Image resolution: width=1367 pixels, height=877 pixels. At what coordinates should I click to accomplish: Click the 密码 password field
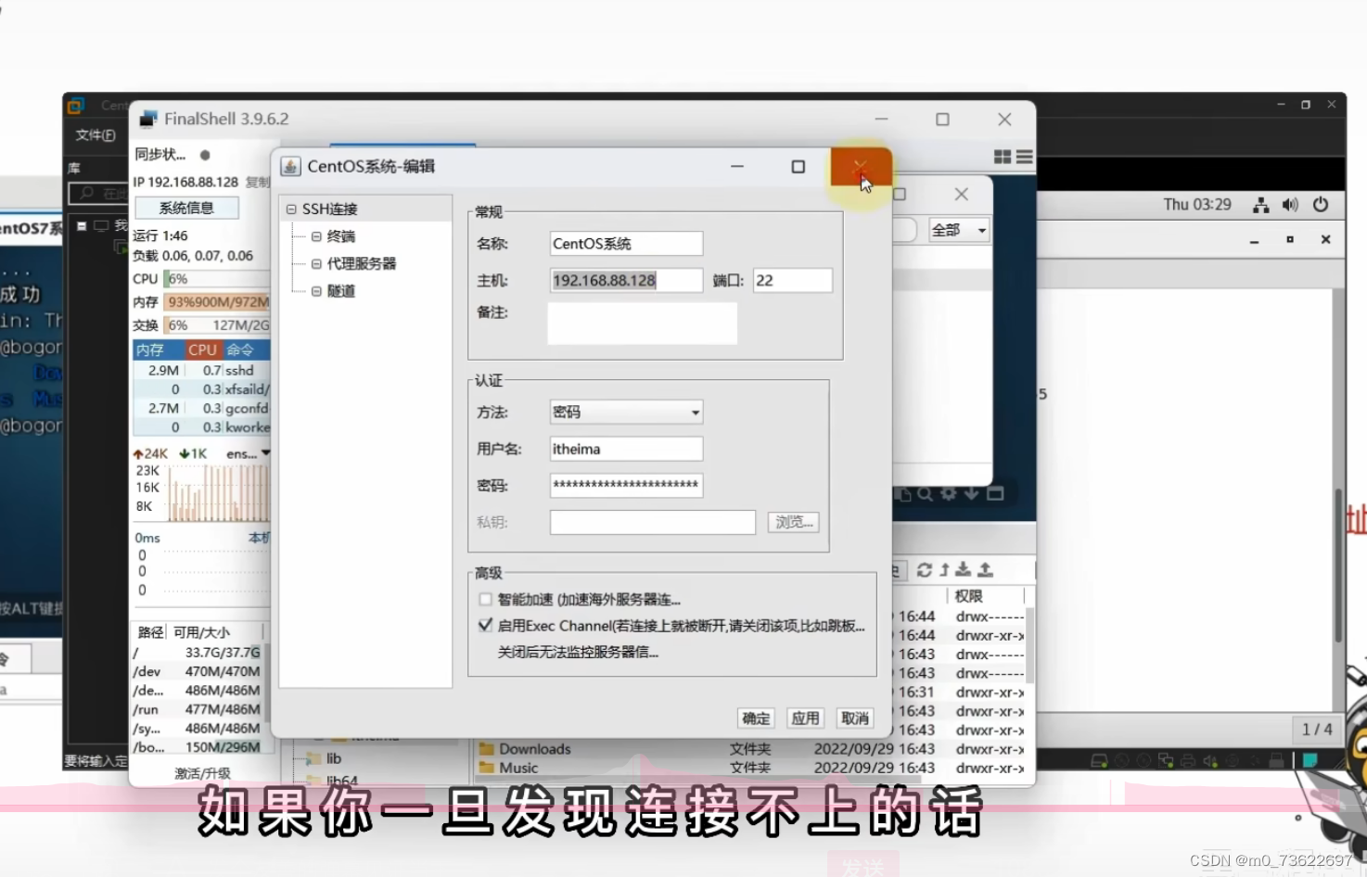[x=626, y=485]
